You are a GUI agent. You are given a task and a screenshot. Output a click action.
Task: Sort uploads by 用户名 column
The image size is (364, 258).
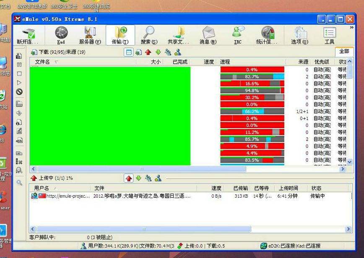60,188
